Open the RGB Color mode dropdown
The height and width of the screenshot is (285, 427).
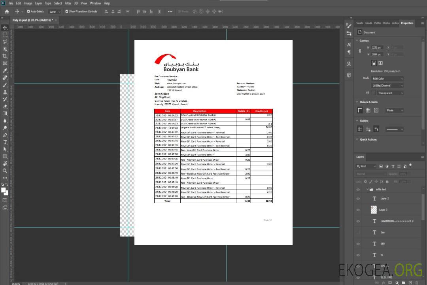point(387,78)
